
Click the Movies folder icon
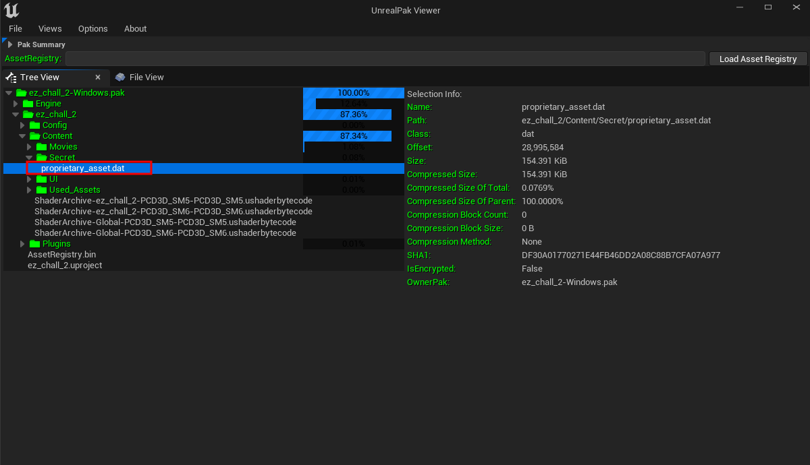pos(41,147)
